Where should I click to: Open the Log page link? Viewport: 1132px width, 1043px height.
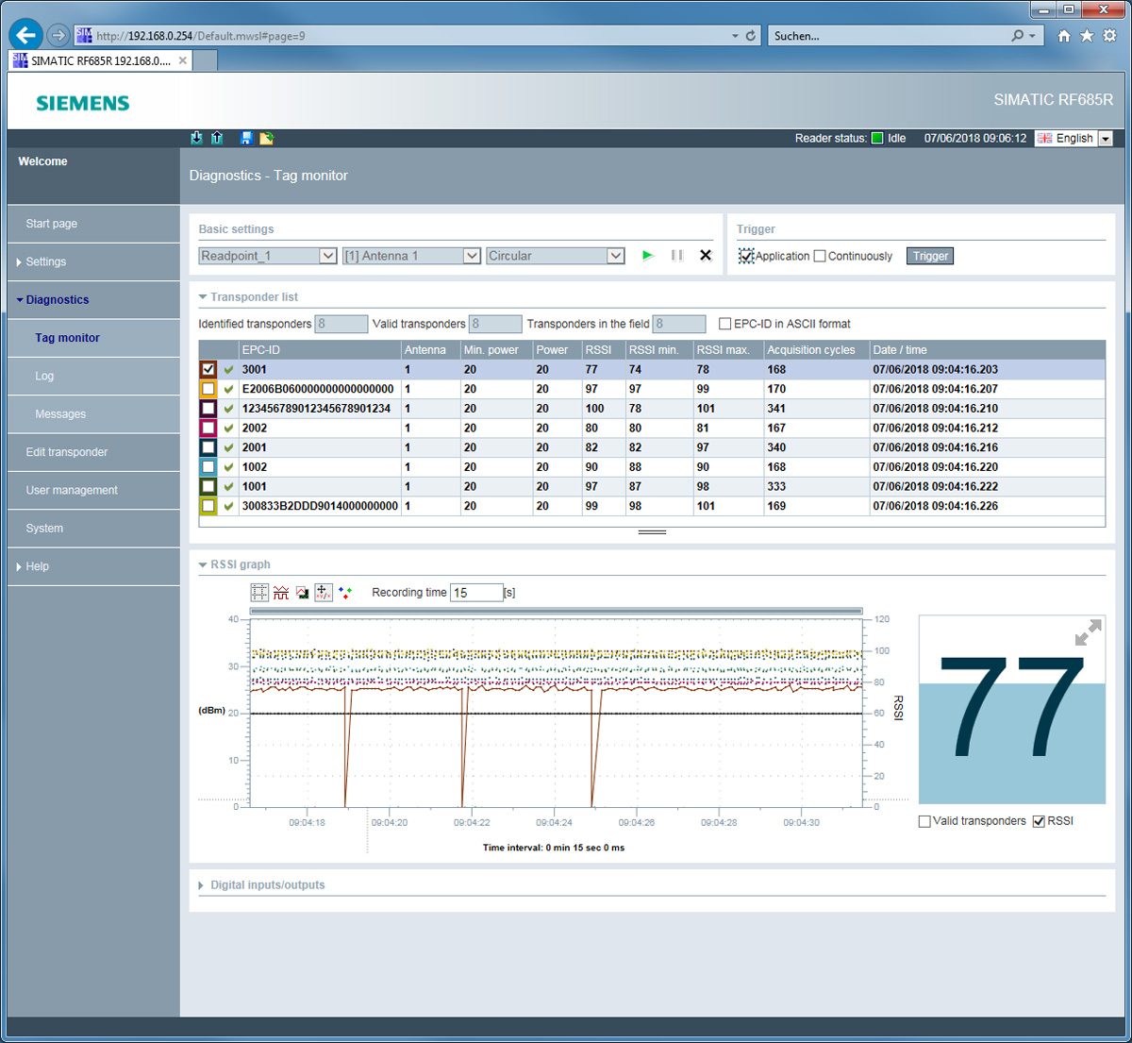[x=44, y=376]
